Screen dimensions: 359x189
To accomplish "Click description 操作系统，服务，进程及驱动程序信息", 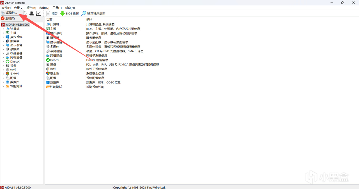I will [112, 33].
